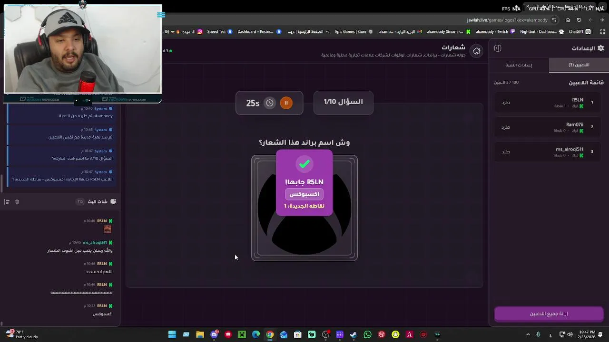Click the green checkmark icon in popup
This screenshot has height=342, width=609.
click(x=304, y=164)
